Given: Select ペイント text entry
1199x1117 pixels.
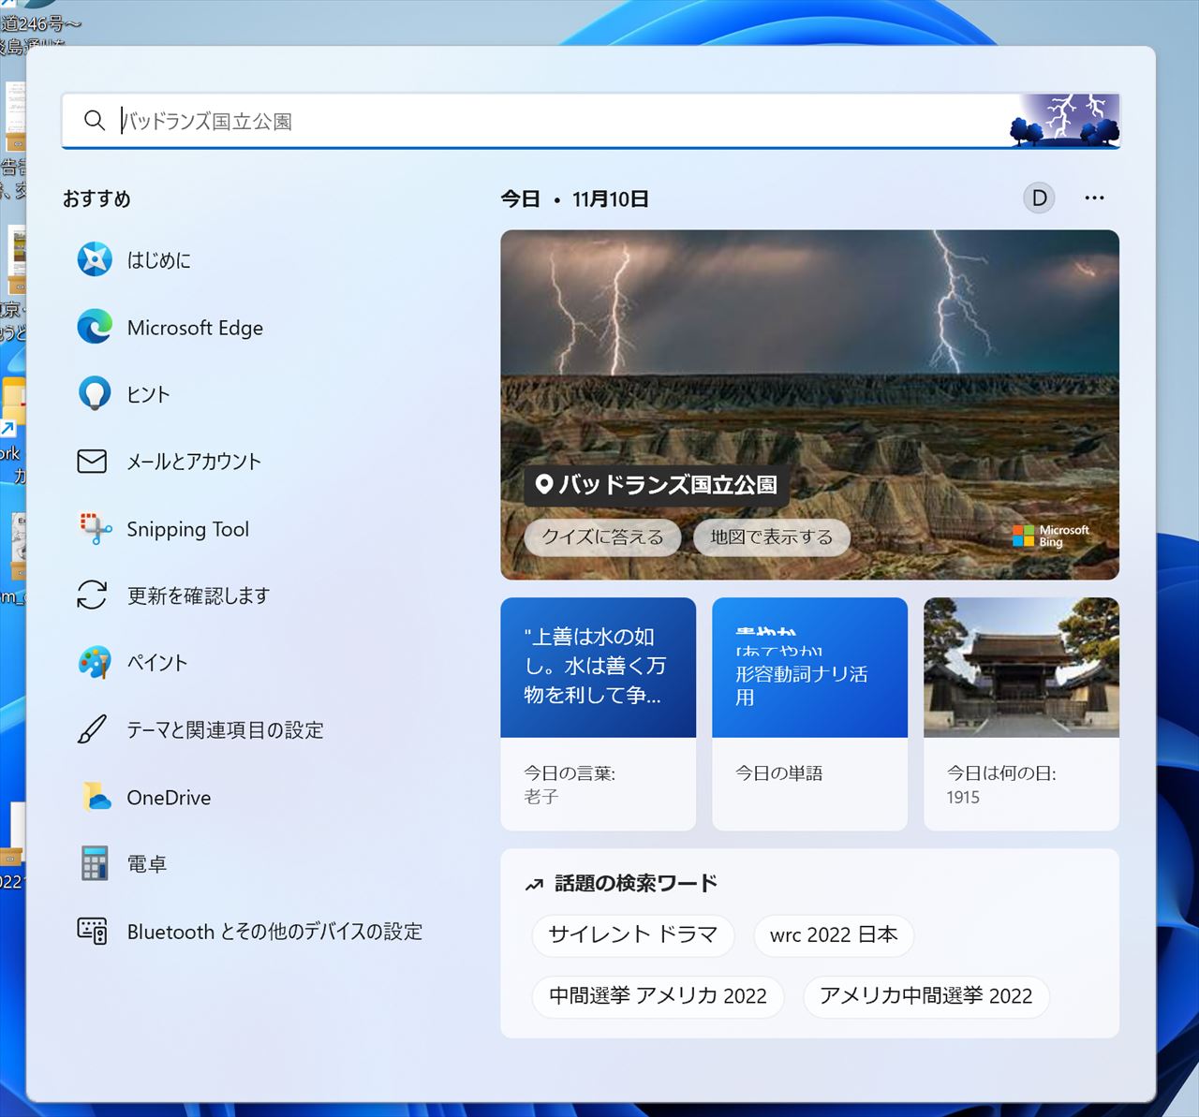Looking at the screenshot, I should point(157,663).
